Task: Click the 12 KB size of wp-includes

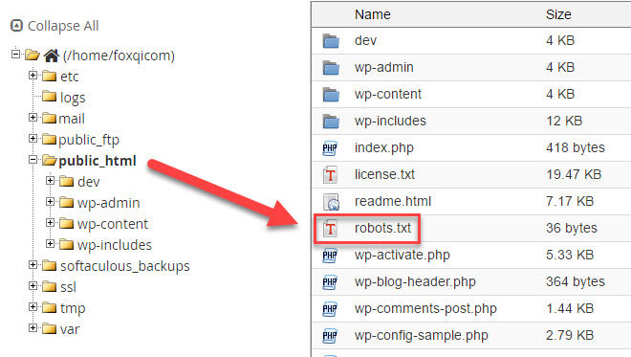Action: (564, 121)
